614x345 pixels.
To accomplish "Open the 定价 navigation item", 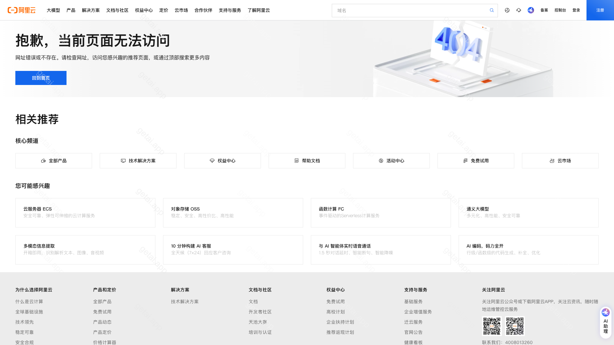I will tap(164, 10).
